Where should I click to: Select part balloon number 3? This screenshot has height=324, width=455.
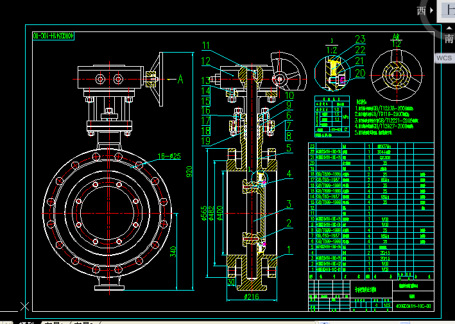(x=289, y=204)
